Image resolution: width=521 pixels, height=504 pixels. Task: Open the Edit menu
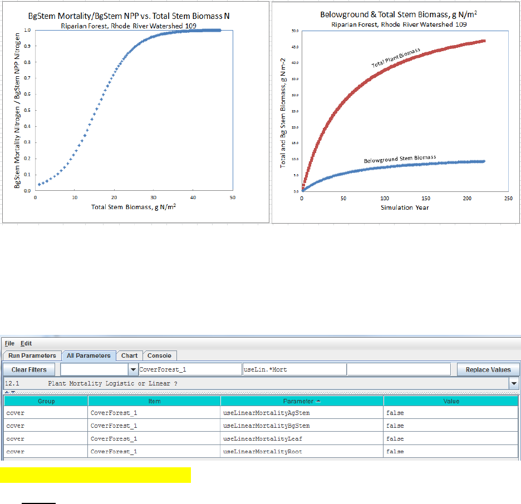point(26,343)
